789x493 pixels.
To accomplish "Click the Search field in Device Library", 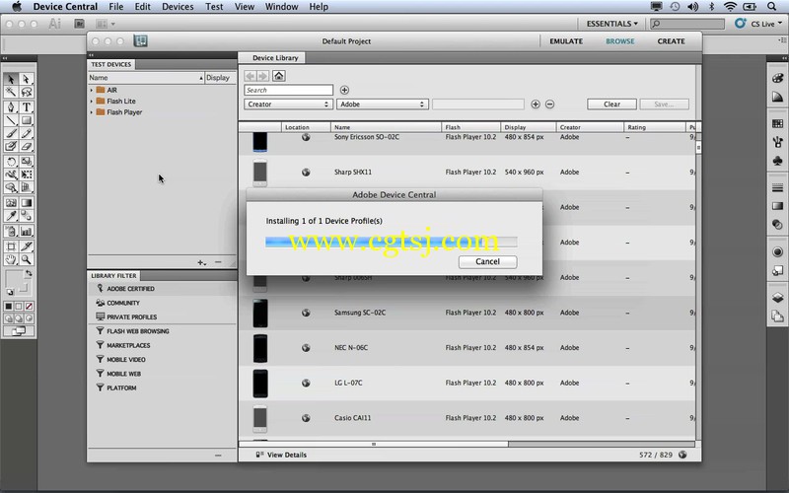I will (288, 90).
